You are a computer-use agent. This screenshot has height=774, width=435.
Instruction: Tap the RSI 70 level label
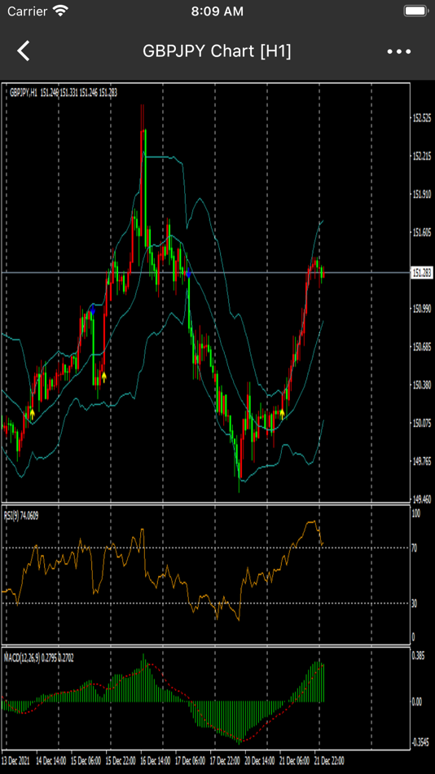pos(415,548)
